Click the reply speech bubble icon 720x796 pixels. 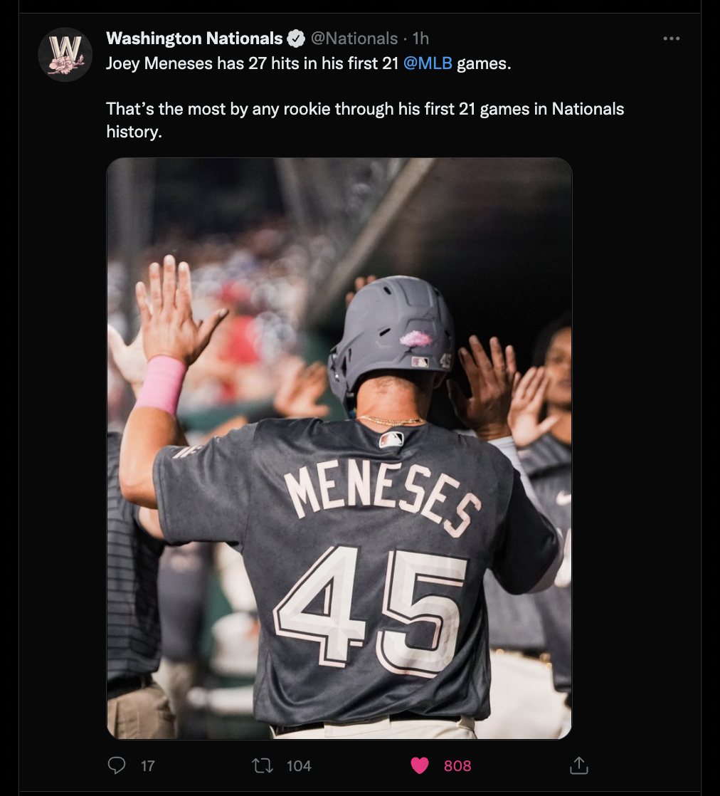tap(117, 765)
